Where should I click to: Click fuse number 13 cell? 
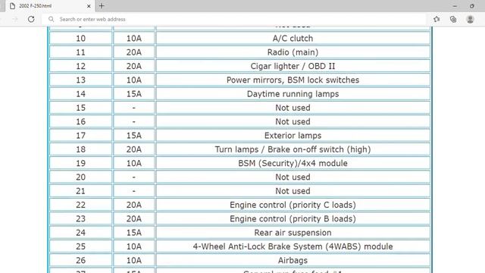coord(81,80)
